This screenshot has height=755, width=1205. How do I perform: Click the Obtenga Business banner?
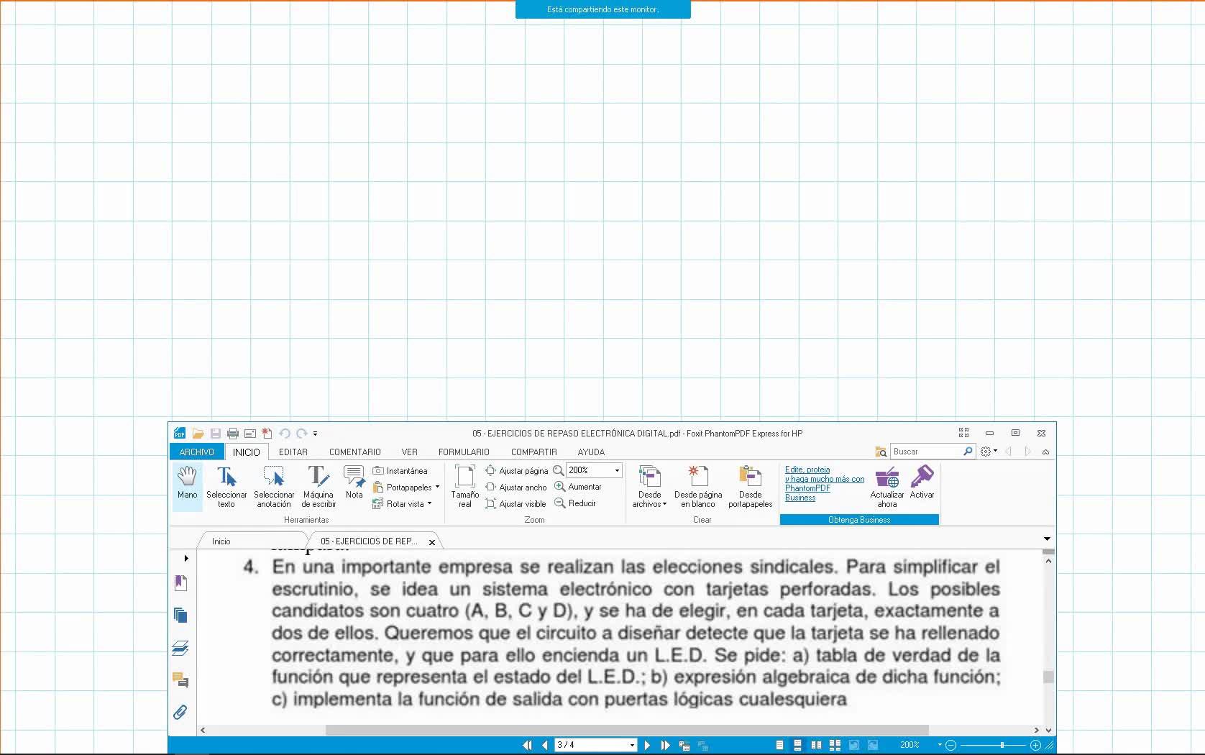click(859, 520)
